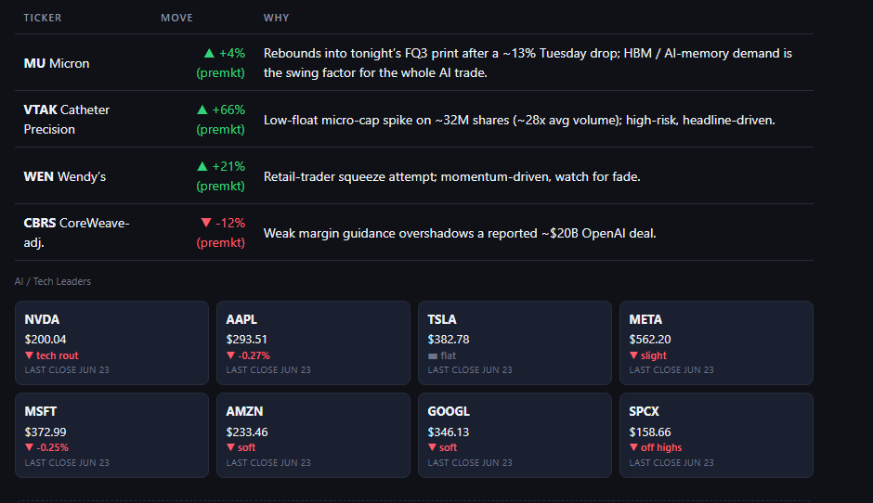Open the NVDA stock card
Viewport: 873px width, 503px height.
pyautogui.click(x=111, y=342)
